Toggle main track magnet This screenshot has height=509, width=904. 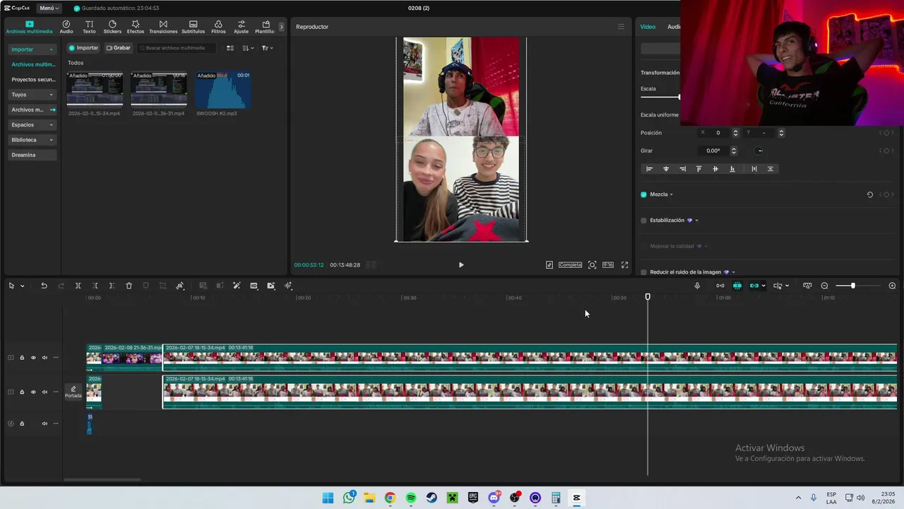pyautogui.click(x=720, y=286)
